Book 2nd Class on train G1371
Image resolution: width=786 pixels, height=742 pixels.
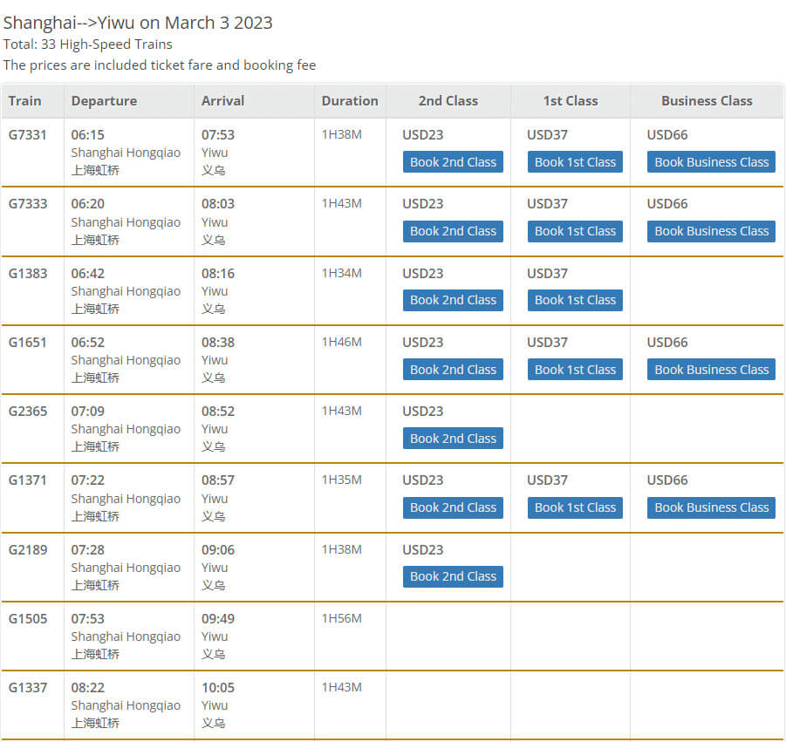click(453, 507)
